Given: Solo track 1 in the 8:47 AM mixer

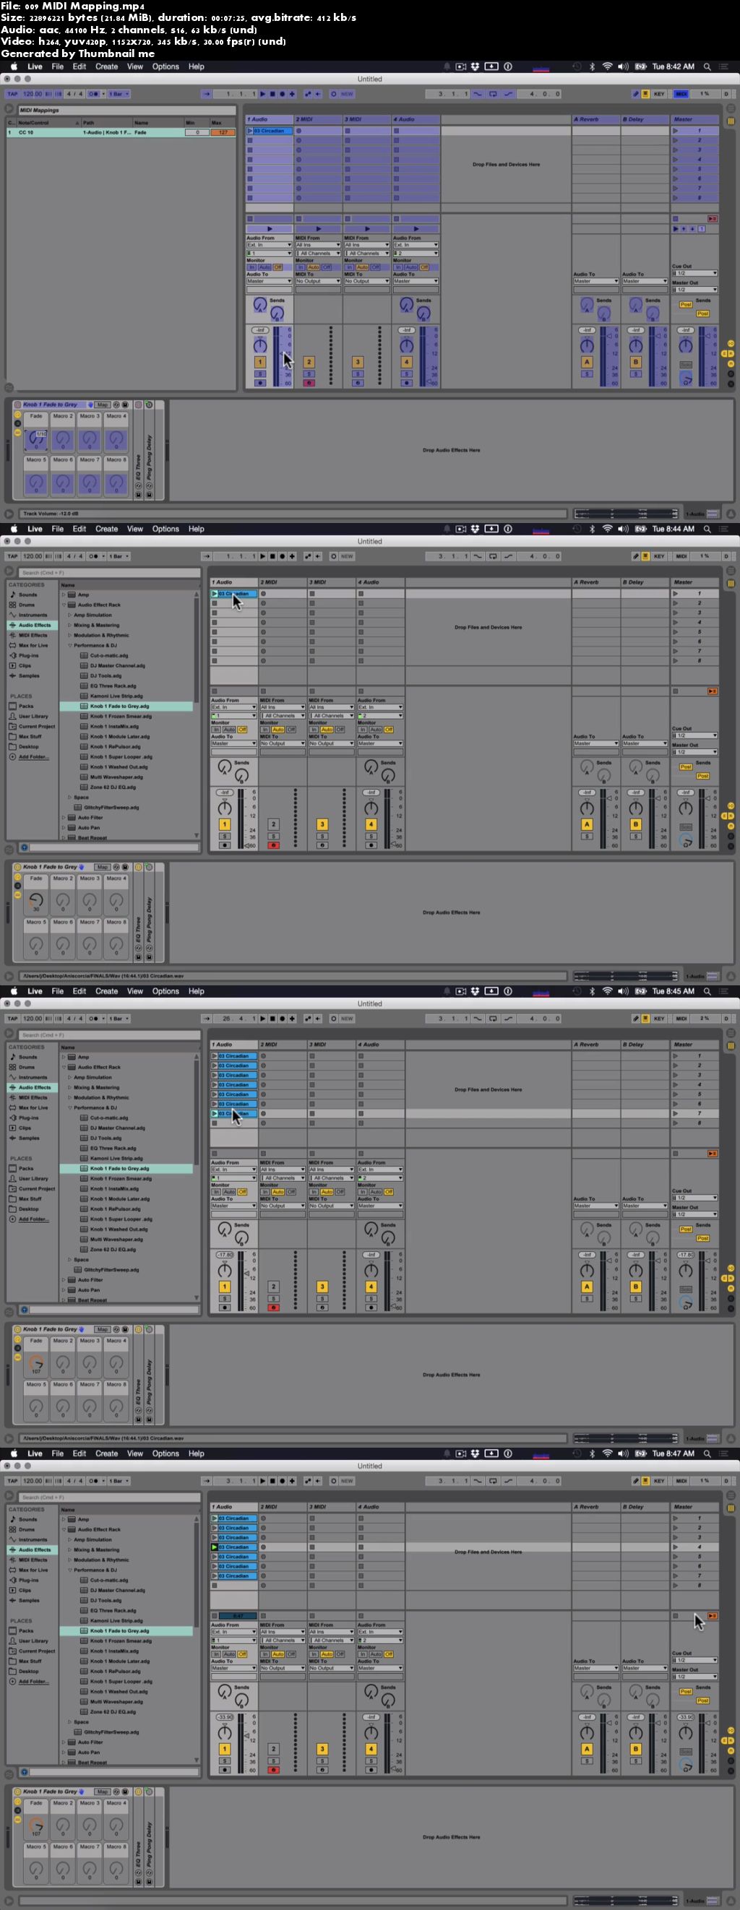Looking at the screenshot, I should [224, 1760].
